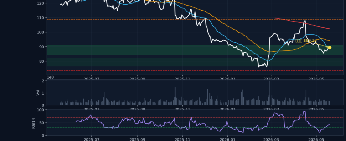
Task: Click the red dashed RSI overbought line
Action: coord(195,118)
